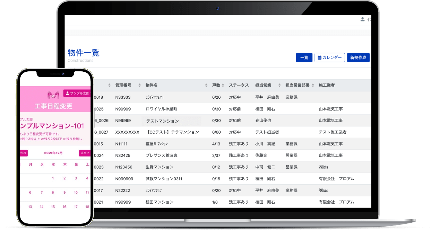This screenshot has width=431, height=230.
Task: Pick day 15 in the phone calendar
Action: [53, 207]
